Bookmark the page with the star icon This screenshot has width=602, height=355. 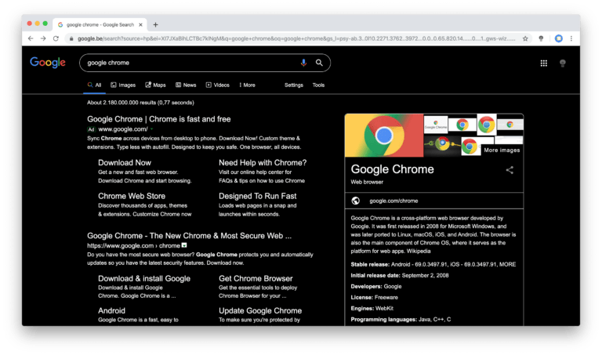tap(525, 38)
